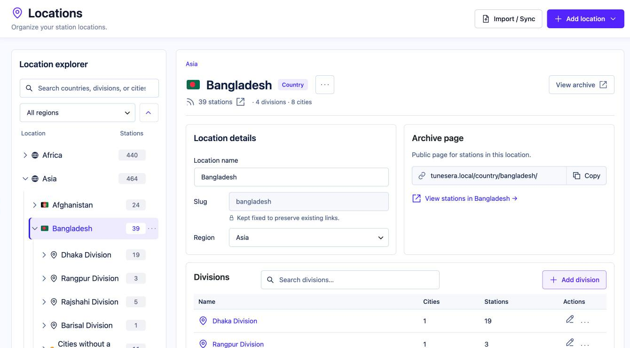Screen dimensions: 630x348
Task: Expand Barisal Division in the location tree
Action: pos(44,325)
